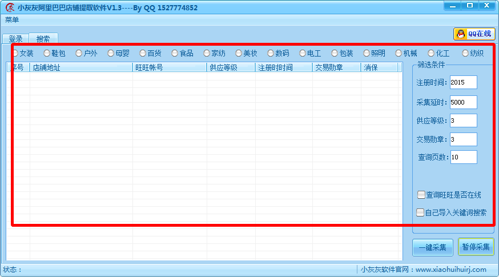Sort by 消保 column header
This screenshot has width=499, height=277.
pos(379,67)
